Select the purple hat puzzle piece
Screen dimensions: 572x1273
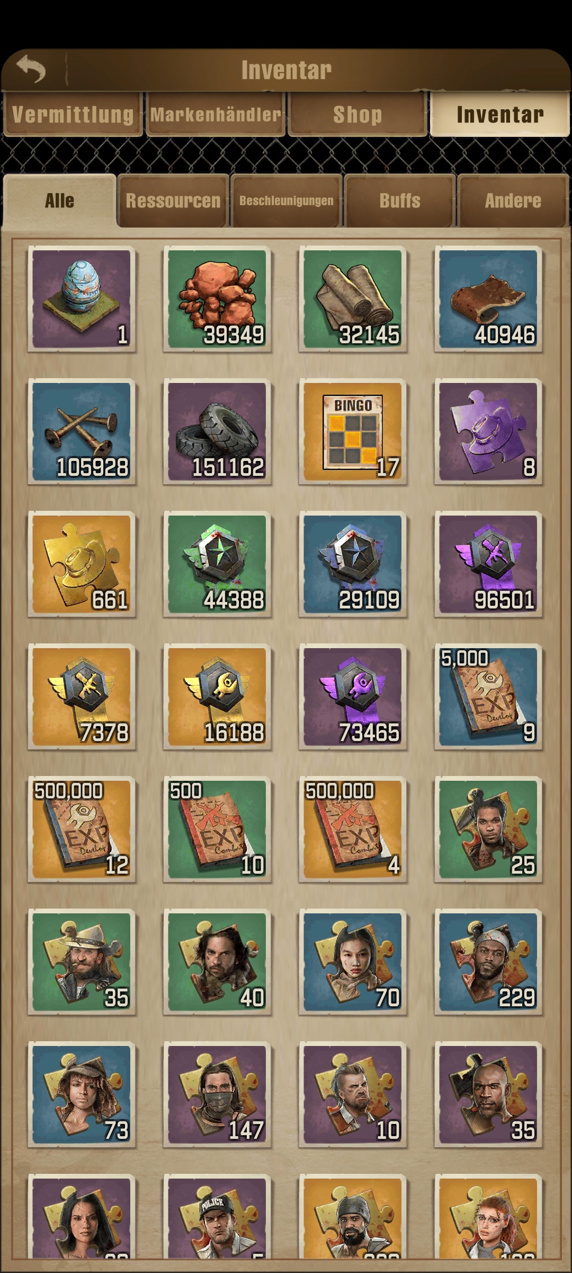click(488, 432)
